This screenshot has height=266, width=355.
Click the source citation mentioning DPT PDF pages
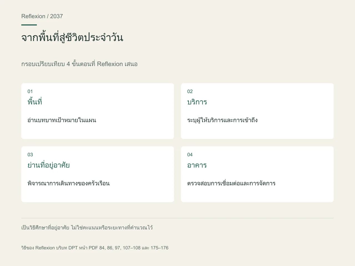(x=95, y=248)
